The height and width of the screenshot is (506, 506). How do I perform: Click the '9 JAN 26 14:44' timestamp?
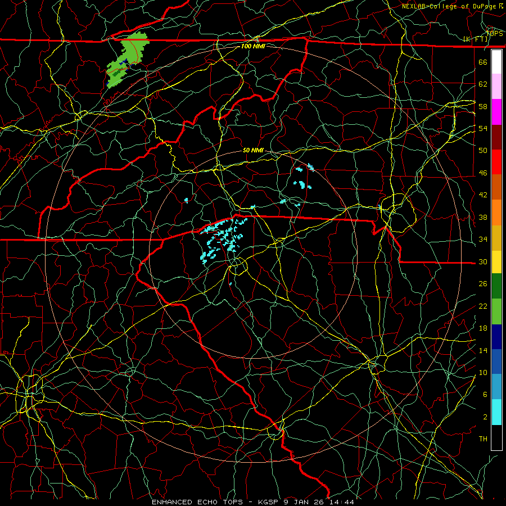(x=319, y=502)
